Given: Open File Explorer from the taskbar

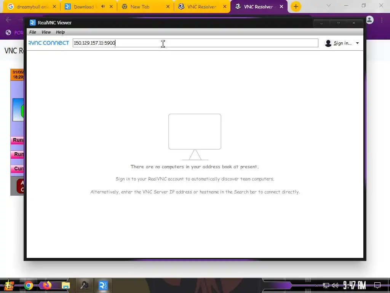Looking at the screenshot, I should point(66,285).
